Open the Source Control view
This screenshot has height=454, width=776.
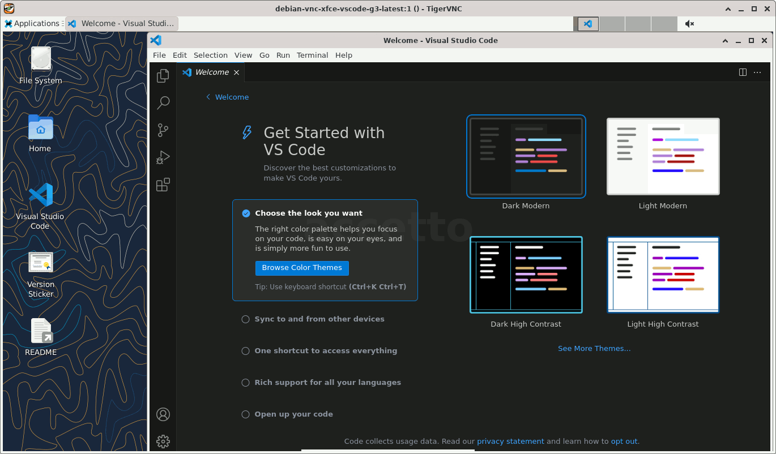pyautogui.click(x=163, y=130)
